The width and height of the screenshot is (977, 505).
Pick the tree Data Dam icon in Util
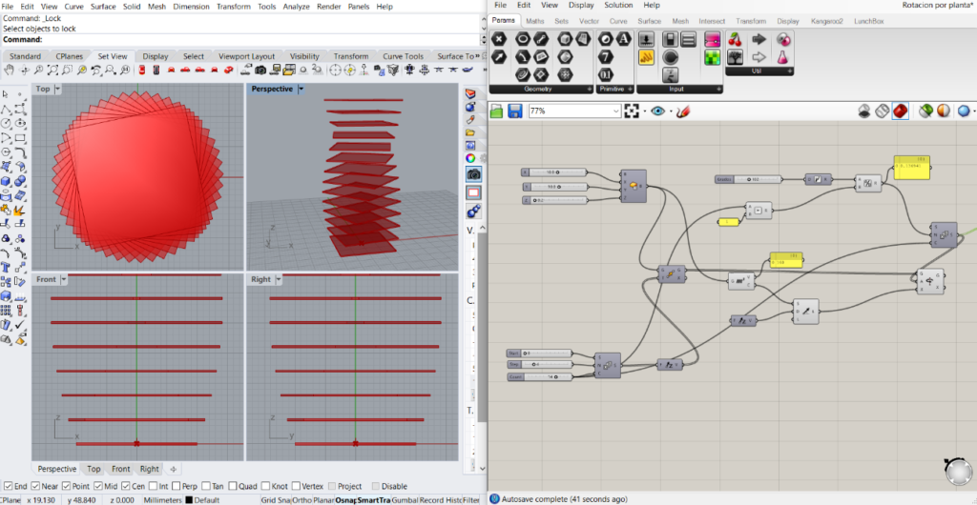click(x=736, y=57)
